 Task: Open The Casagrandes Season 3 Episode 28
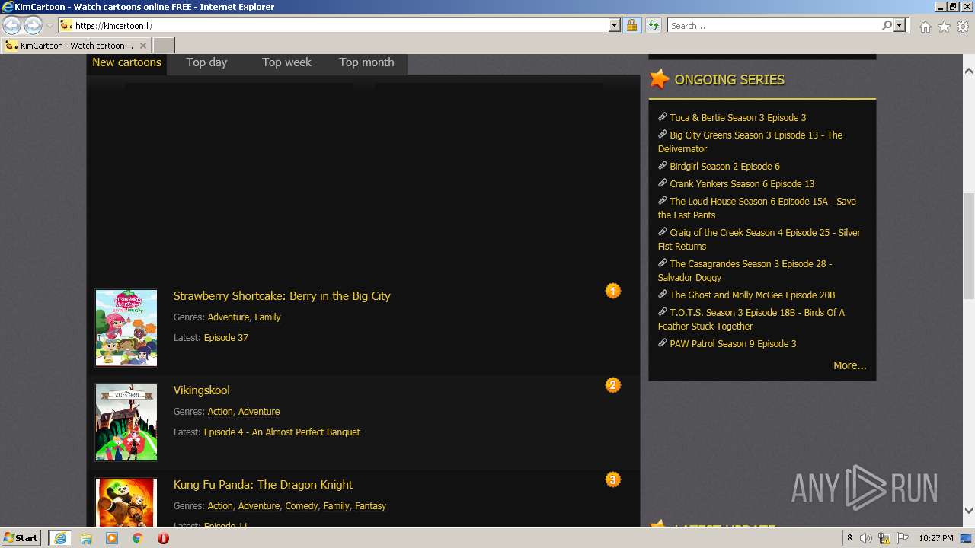[x=745, y=271]
